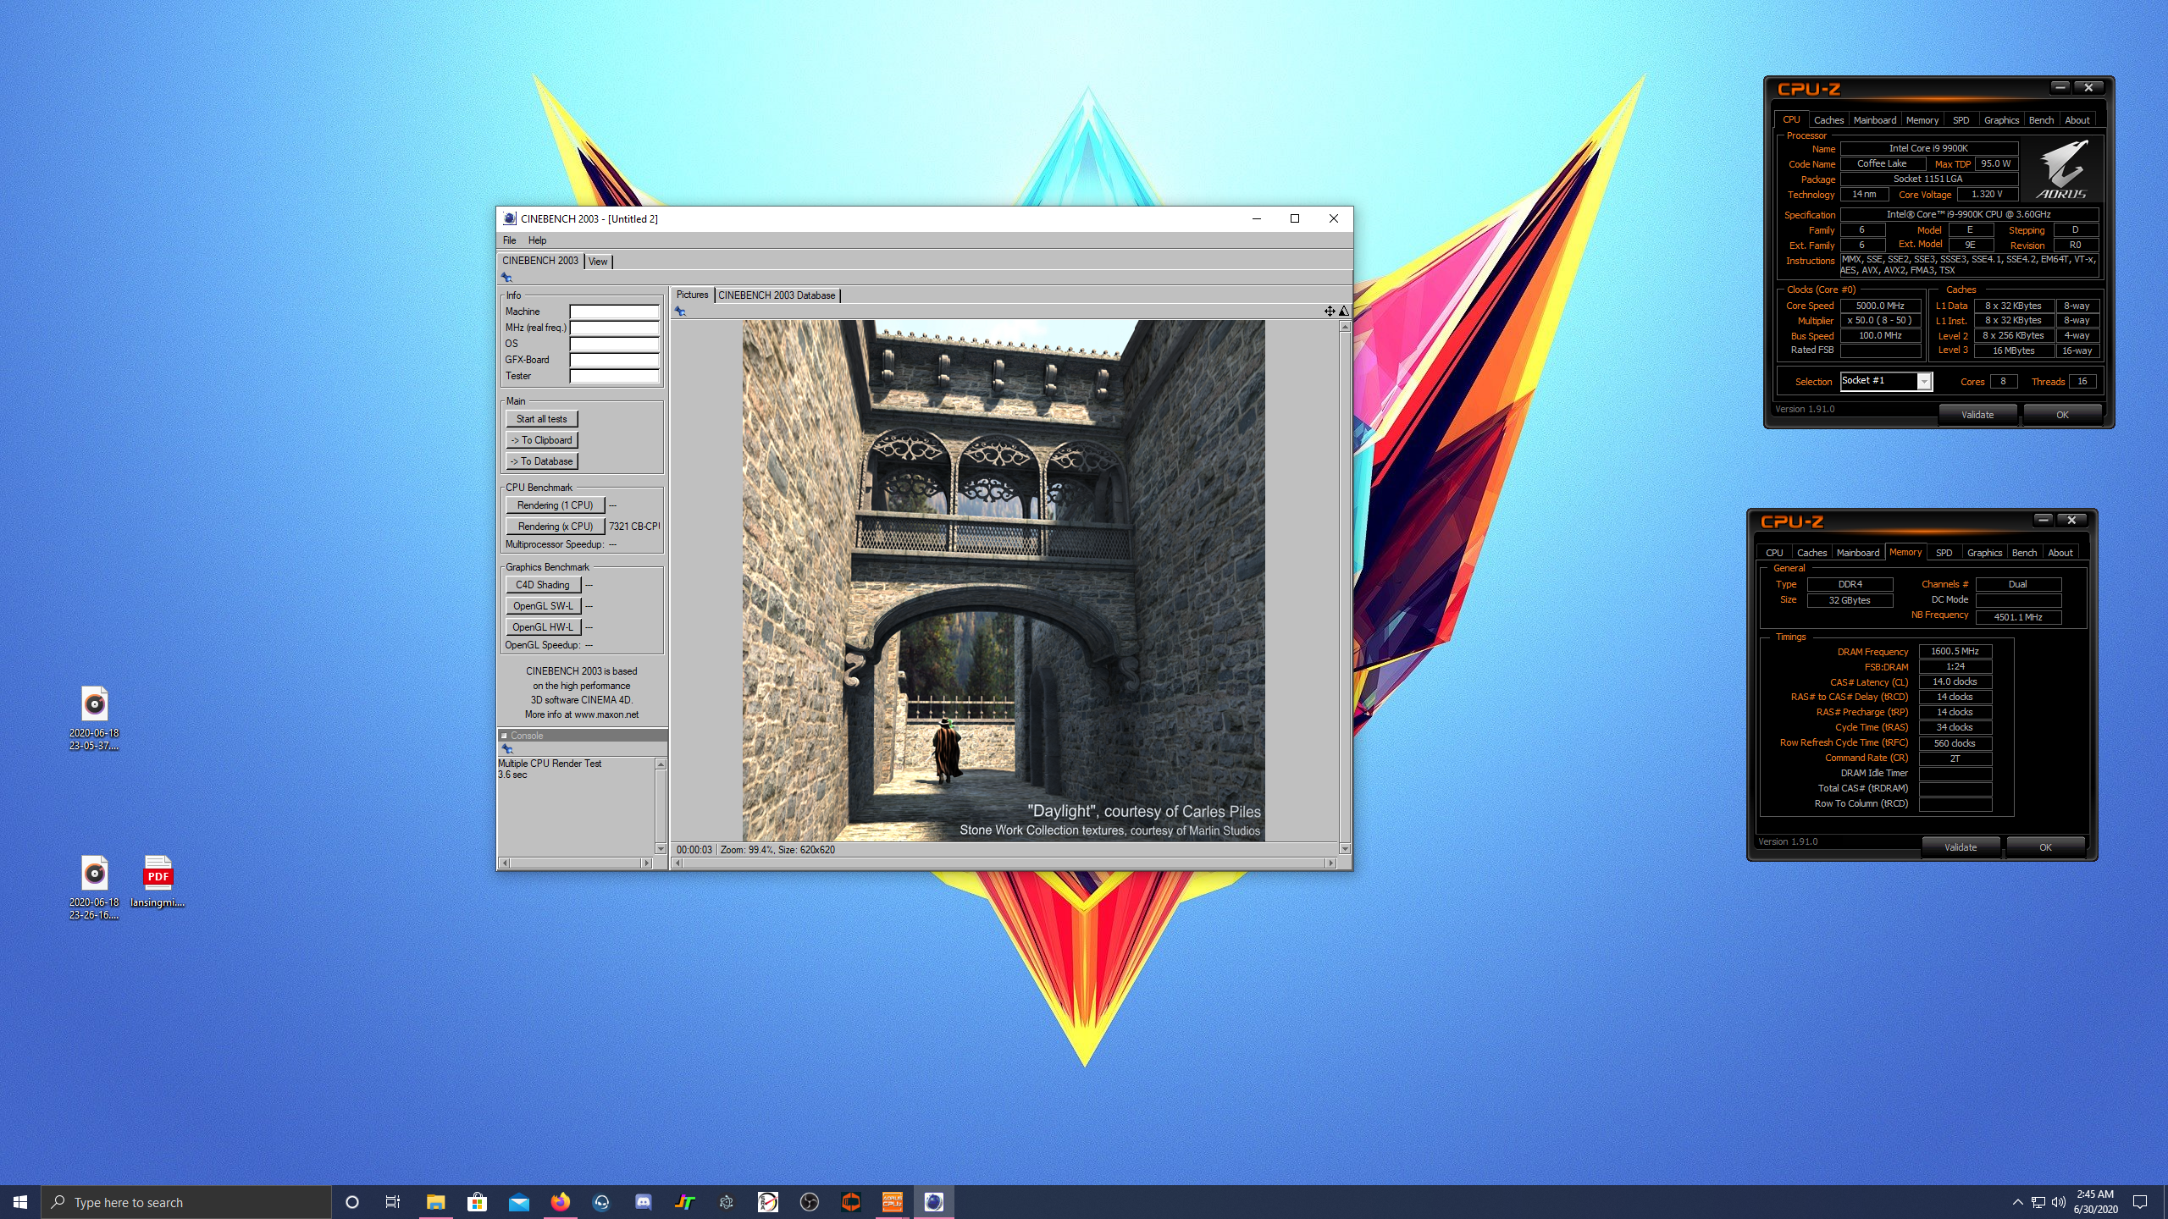This screenshot has width=2168, height=1219.
Task: Click the rendered Daylight picture
Action: point(1004,581)
